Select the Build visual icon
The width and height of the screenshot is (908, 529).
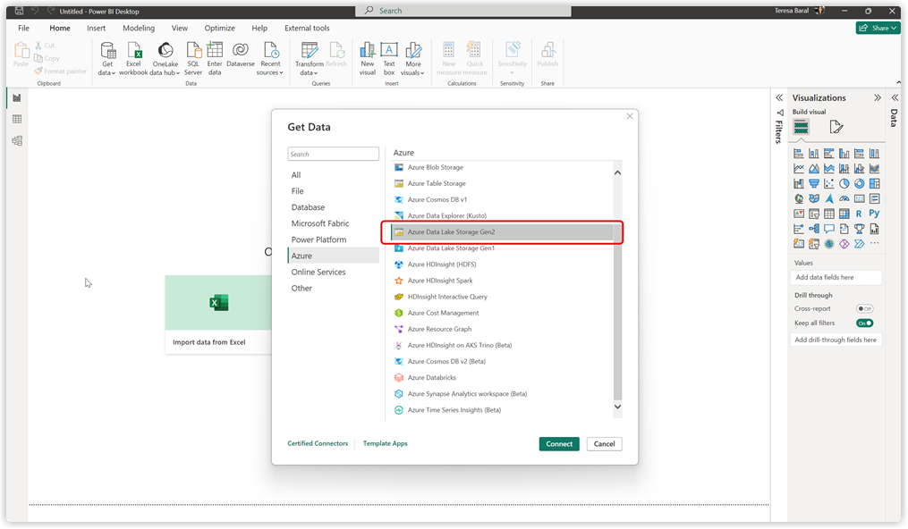[x=801, y=127]
